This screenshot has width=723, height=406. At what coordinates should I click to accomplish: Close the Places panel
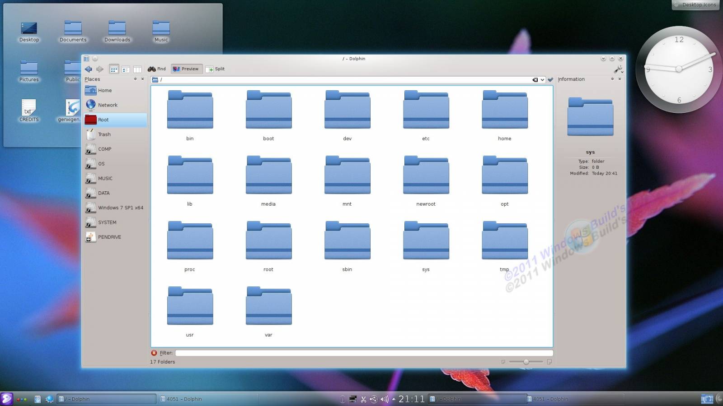click(x=143, y=79)
